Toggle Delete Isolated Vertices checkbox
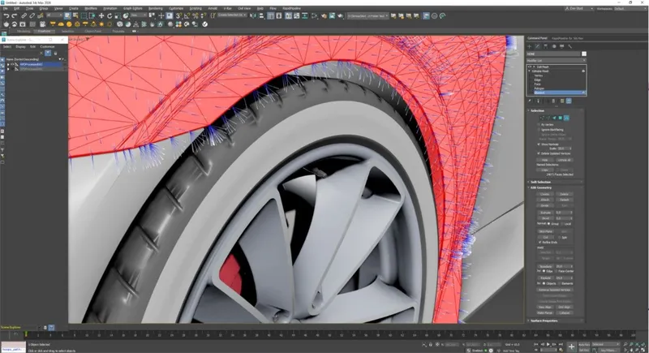The image size is (649, 353). (540, 152)
